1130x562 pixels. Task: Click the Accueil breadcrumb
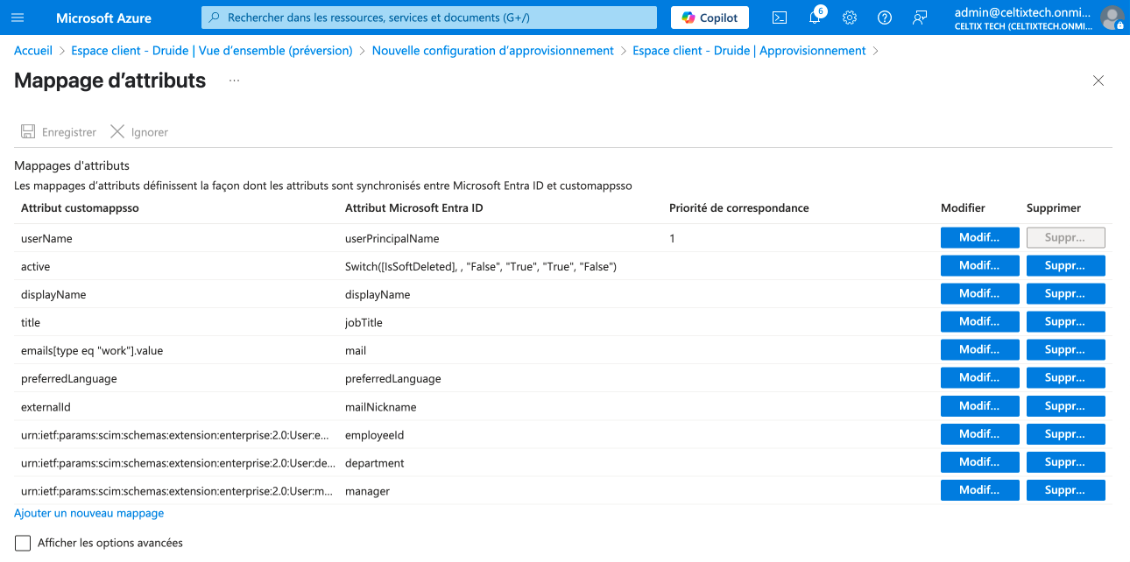[x=33, y=51]
